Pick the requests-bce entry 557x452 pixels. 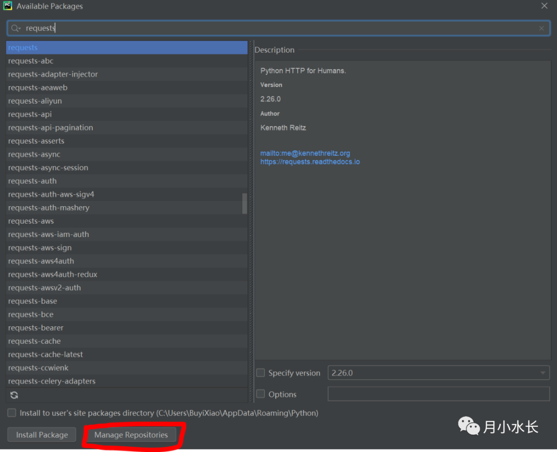click(x=127, y=314)
